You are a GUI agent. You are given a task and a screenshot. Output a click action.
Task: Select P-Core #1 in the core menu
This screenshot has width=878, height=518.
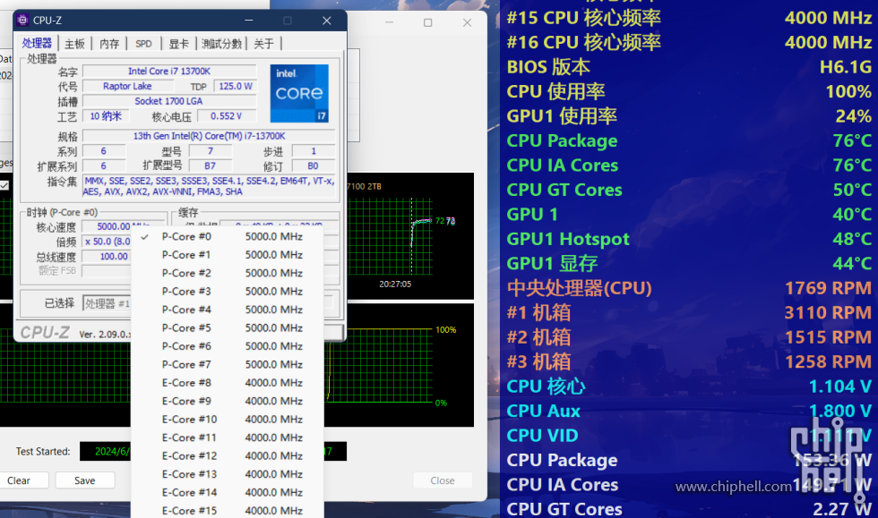228,254
